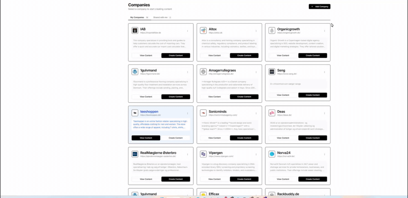Viewport: 408px width, 198px height.
Task: Open the three-dot menu on teeshoppen card
Action: click(187, 113)
